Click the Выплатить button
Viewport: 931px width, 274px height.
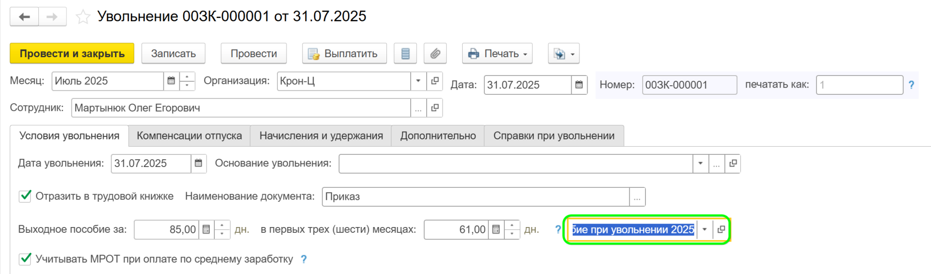(x=344, y=53)
